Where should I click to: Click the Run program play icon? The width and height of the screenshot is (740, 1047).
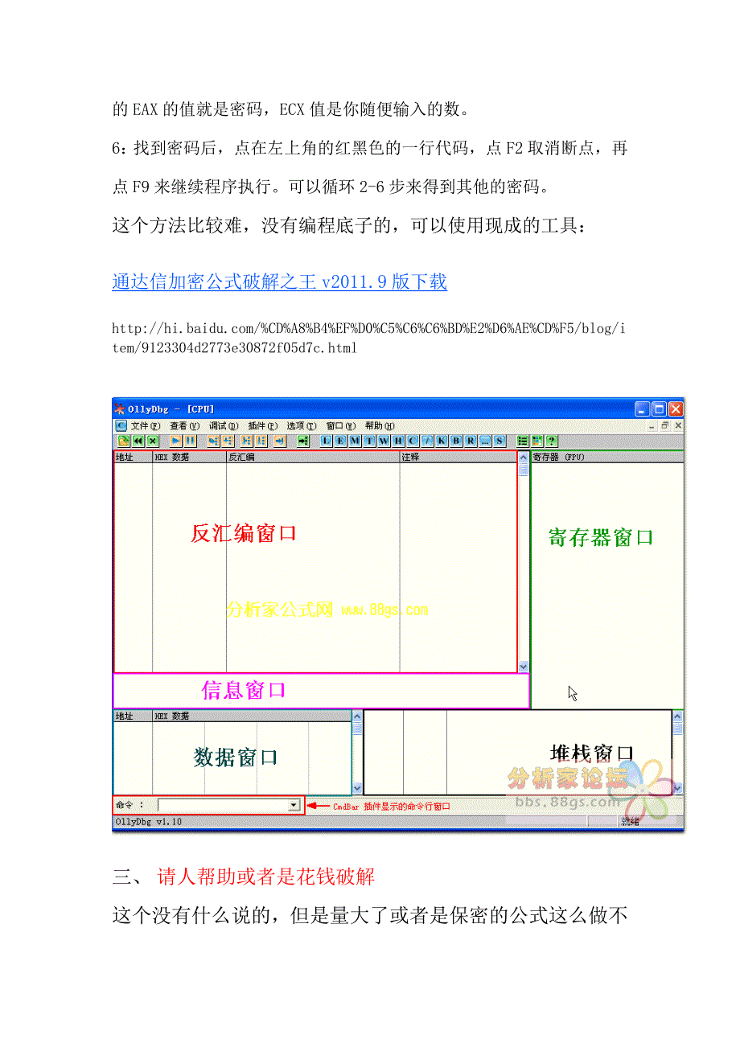176,441
